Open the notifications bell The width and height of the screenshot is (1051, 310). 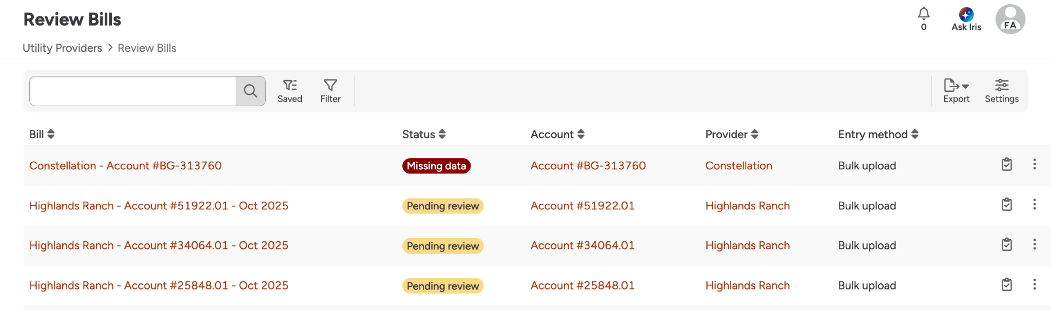924,14
